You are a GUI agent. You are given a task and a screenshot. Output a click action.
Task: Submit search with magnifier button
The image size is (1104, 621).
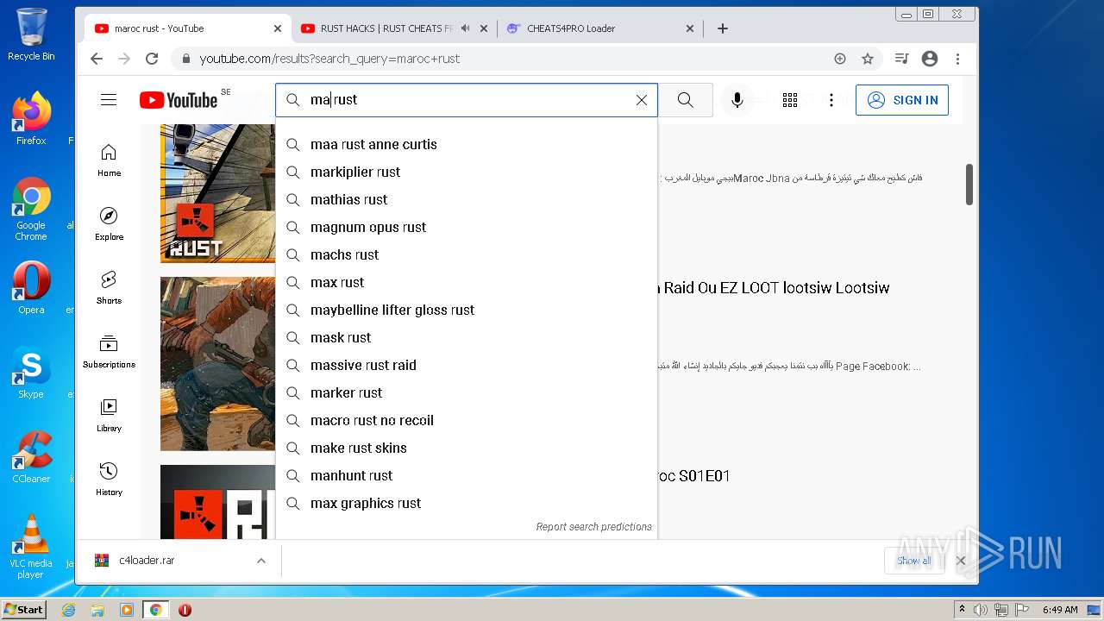686,100
